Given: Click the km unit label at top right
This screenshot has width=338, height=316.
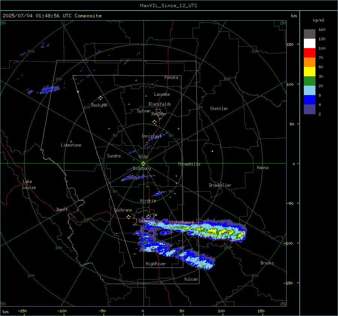Looking at the screenshot, I should point(294,16).
